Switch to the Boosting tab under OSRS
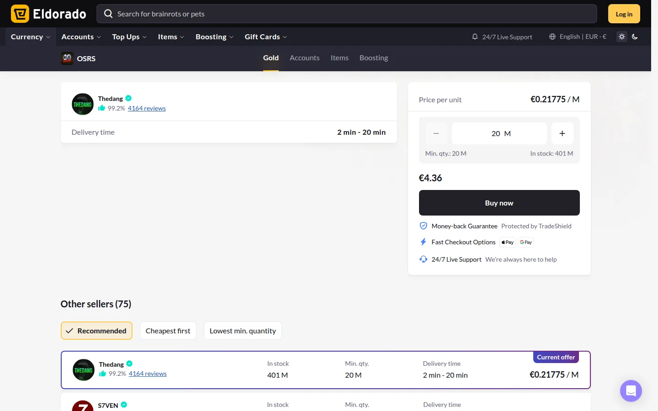Image resolution: width=658 pixels, height=411 pixels. (374, 58)
